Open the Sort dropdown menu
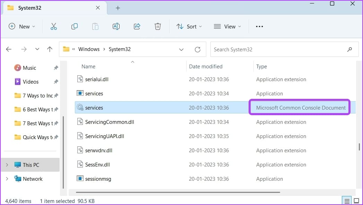Image resolution: width=363 pixels, height=205 pixels. click(x=189, y=26)
